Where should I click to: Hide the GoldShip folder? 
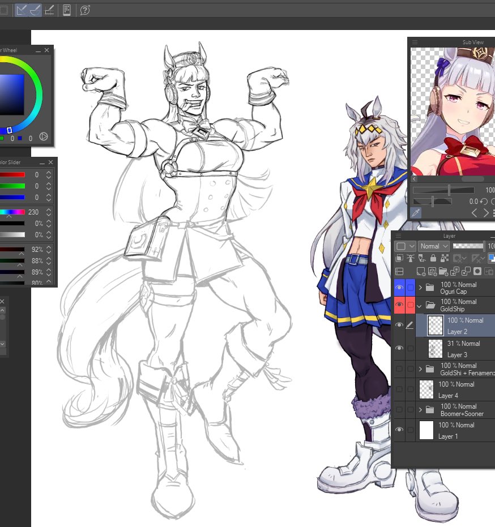pos(399,305)
